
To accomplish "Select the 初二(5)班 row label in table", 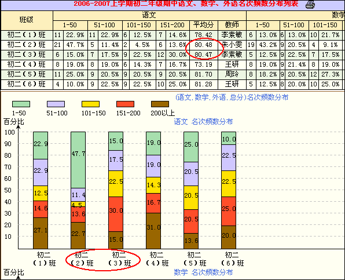I will (27, 74).
